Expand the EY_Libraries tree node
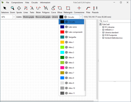 tap(100, 27)
